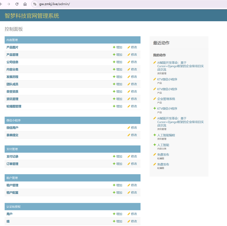Open the 认证和授权 section header

[x=14, y=207]
